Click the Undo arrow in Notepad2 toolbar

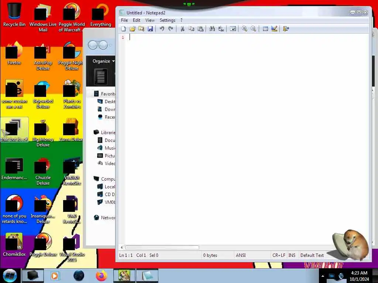tap(162, 29)
